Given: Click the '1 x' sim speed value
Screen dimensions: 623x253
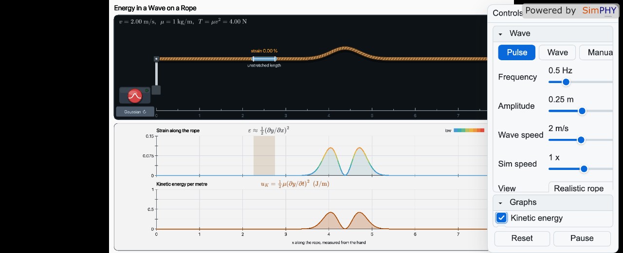Looking at the screenshot, I should pyautogui.click(x=554, y=157).
